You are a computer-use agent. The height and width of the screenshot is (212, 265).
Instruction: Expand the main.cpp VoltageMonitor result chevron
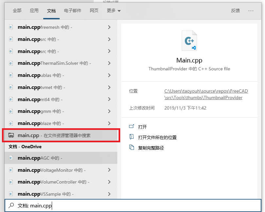[x=109, y=170]
